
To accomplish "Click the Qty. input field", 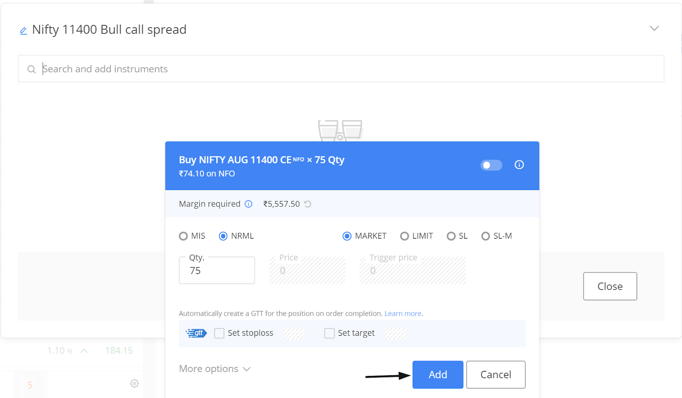I will [x=217, y=270].
